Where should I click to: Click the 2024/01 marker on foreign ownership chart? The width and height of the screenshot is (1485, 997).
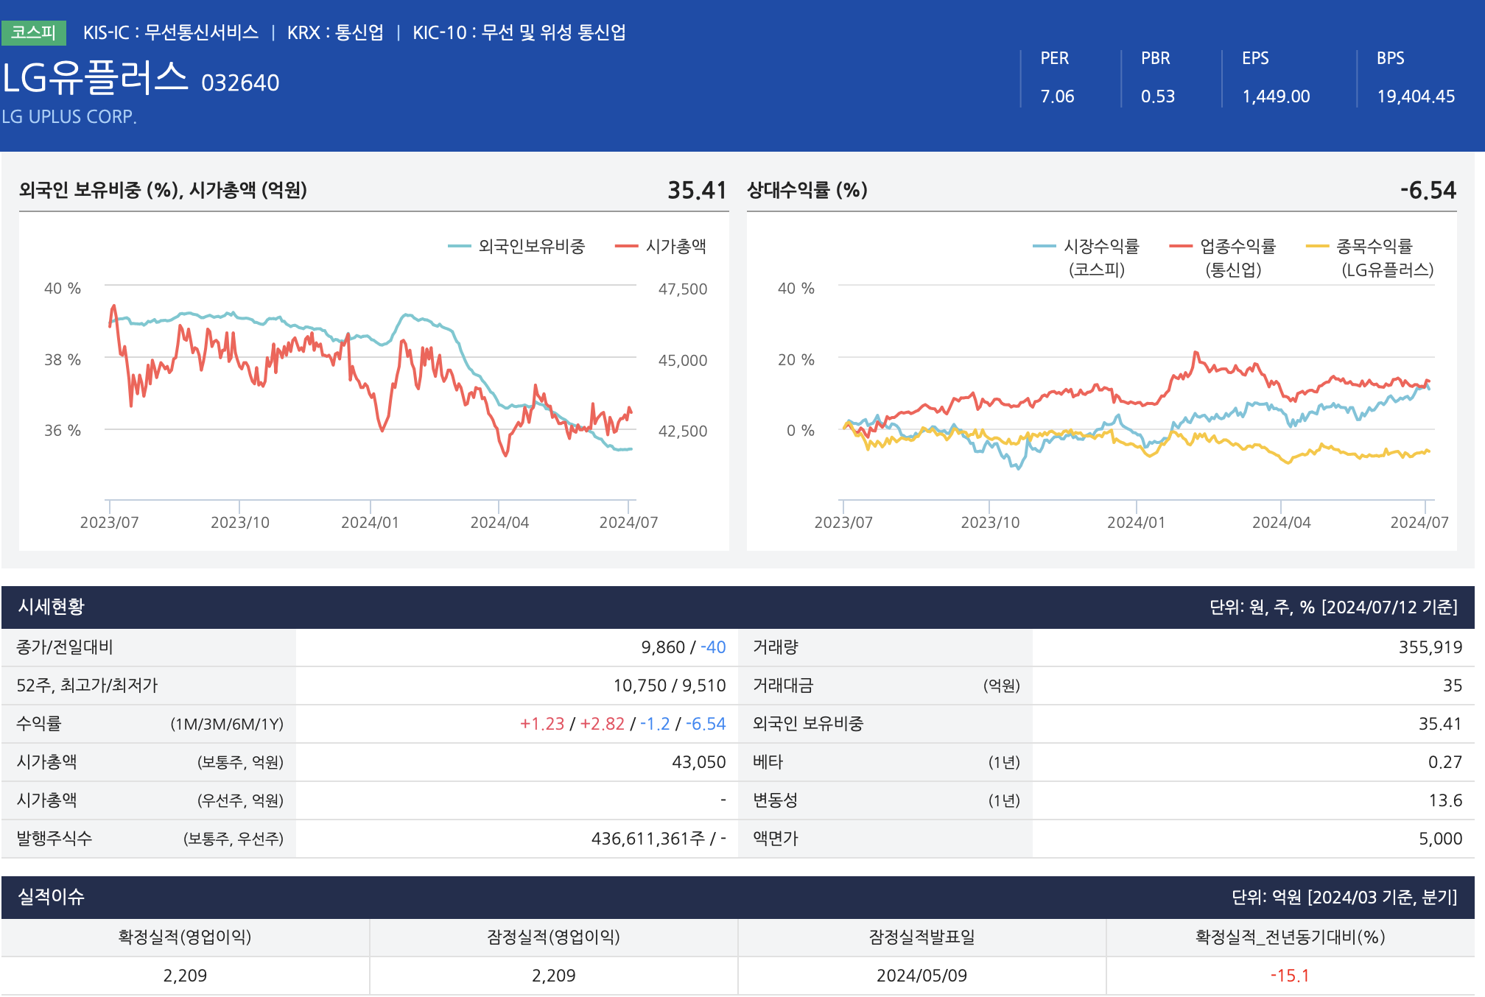point(370,522)
